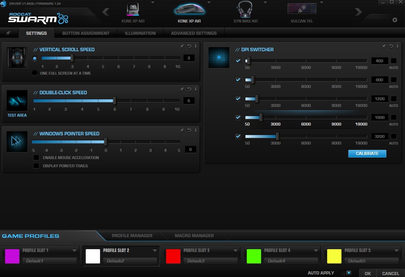
Task: Click the green Profile Slot 4 color swatch
Action: [x=254, y=256]
